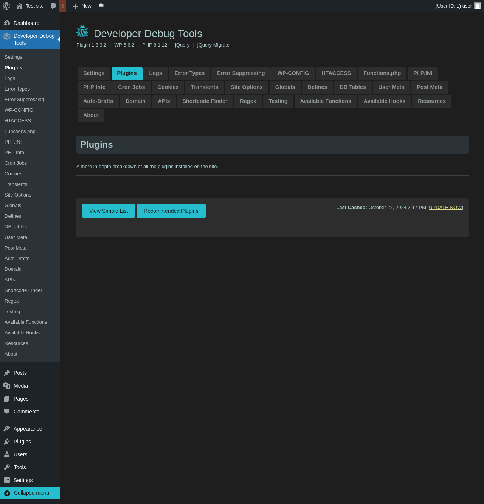Click the user avatar in top right
484x504 pixels.
[478, 6]
